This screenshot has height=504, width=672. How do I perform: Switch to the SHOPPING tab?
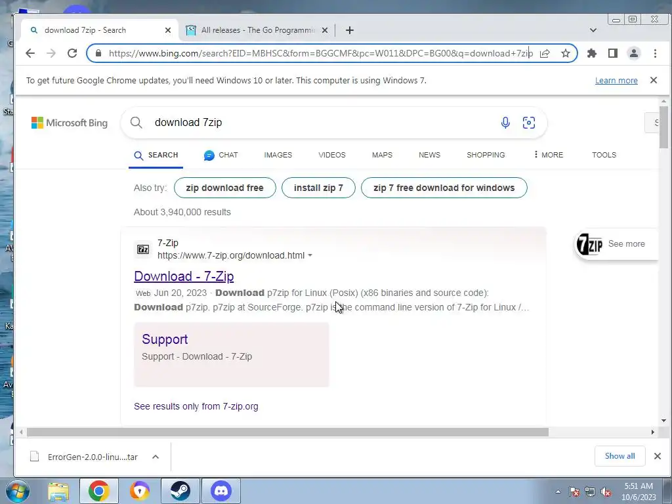[x=486, y=155]
